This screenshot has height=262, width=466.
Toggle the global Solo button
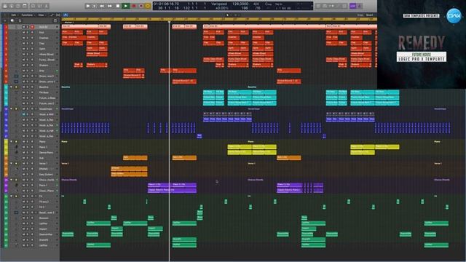20,21
